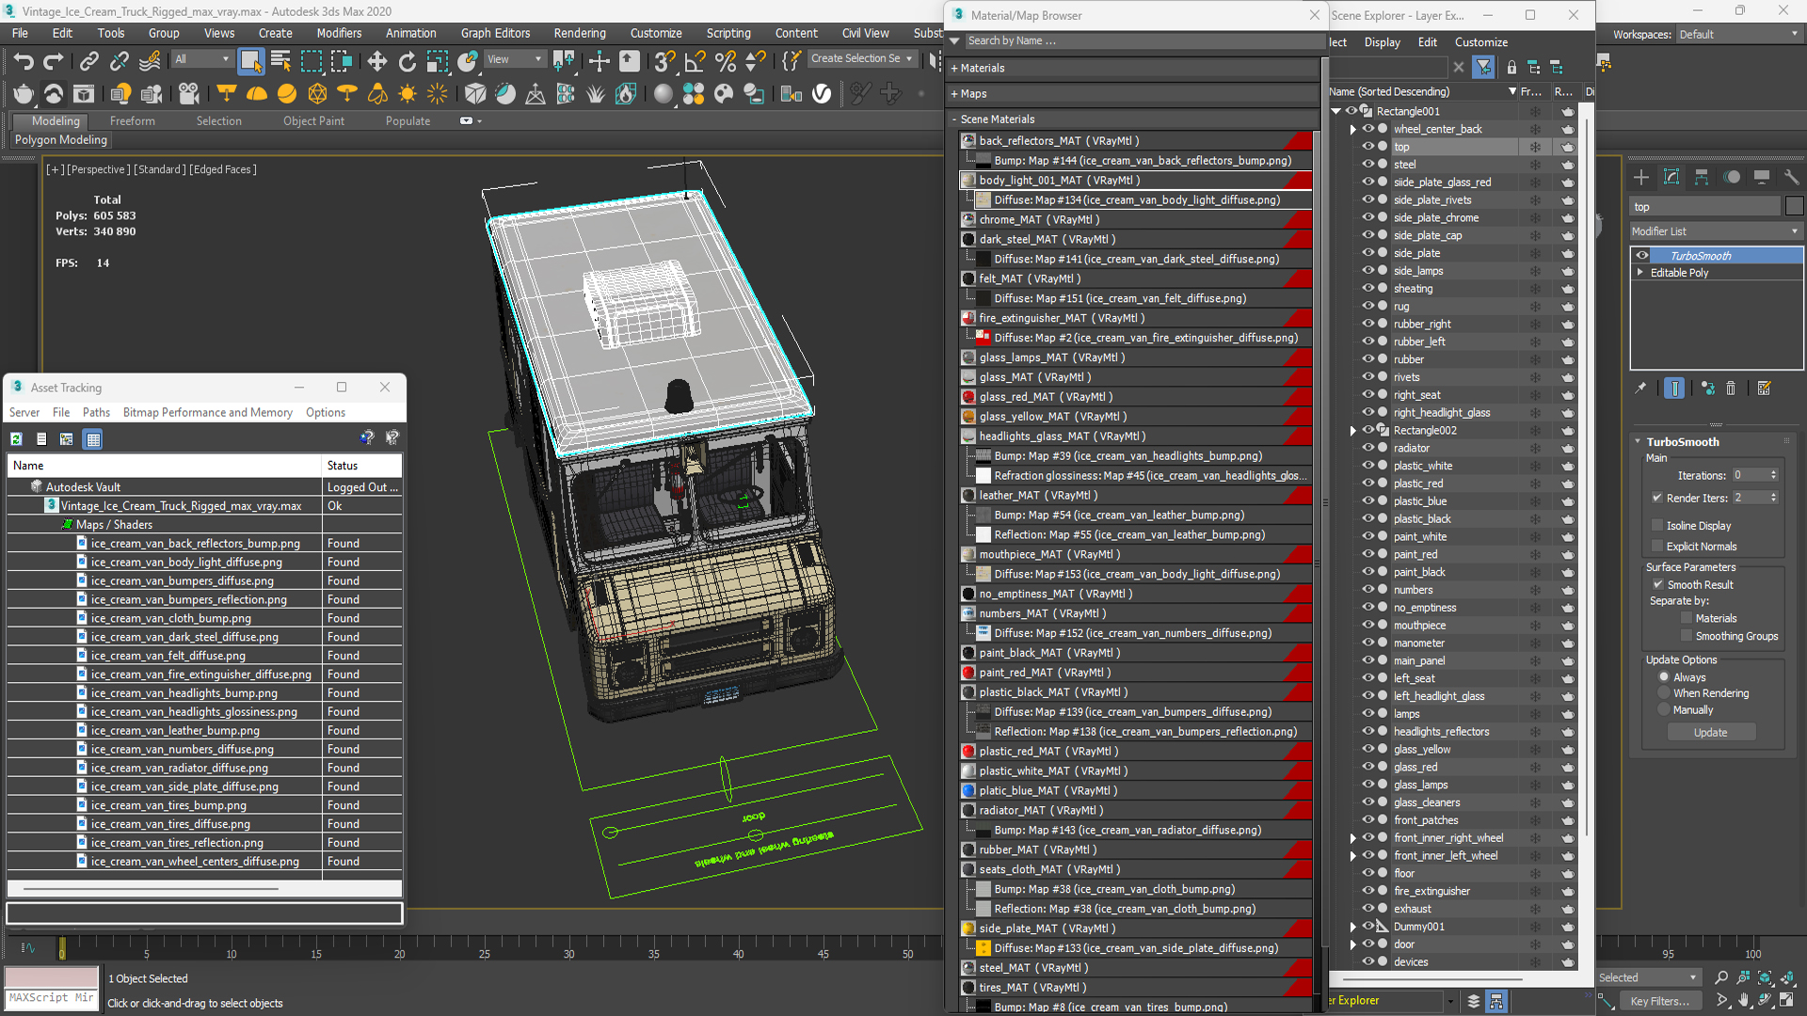Click Polygon Modeling panel button

(61, 139)
